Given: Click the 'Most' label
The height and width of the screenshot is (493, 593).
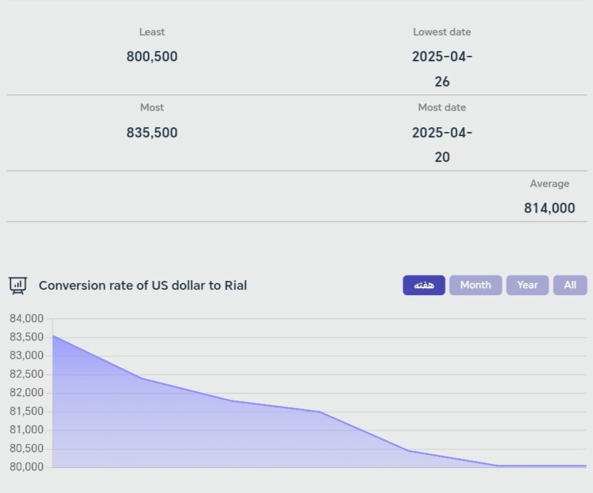Looking at the screenshot, I should click(x=152, y=107).
